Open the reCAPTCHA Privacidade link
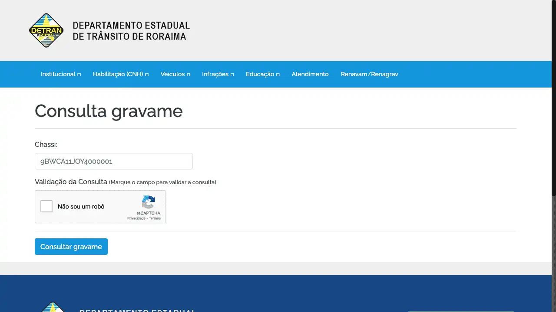 click(136, 218)
